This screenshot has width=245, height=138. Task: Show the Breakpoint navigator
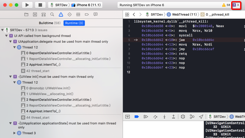(x=87, y=14)
